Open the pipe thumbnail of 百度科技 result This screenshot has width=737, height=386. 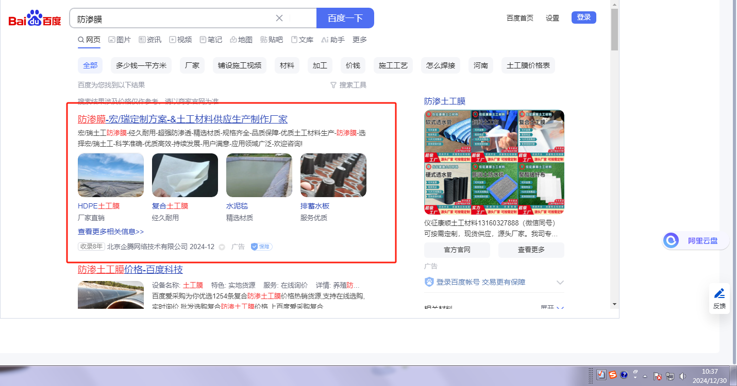(111, 295)
